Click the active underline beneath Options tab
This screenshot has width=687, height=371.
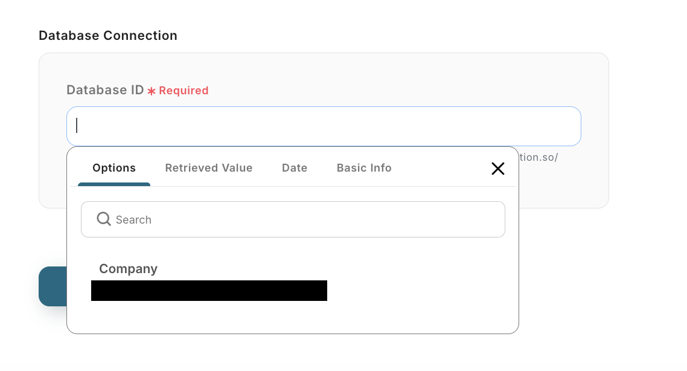click(114, 184)
